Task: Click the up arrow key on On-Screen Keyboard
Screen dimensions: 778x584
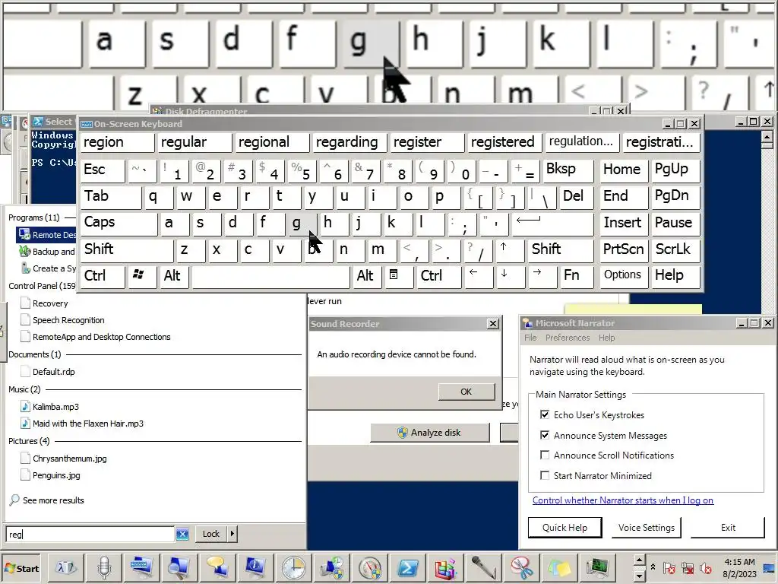Action: 508,249
